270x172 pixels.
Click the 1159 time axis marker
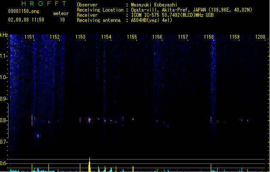[x=234, y=37]
